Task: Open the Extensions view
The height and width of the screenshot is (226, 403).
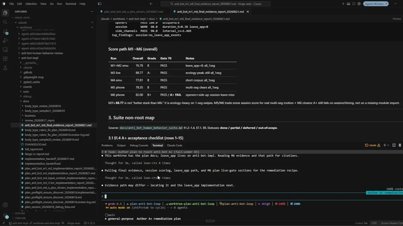Action: tap(5, 59)
